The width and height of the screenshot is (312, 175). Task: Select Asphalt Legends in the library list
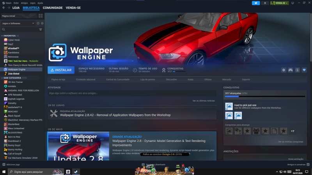(x=16, y=99)
